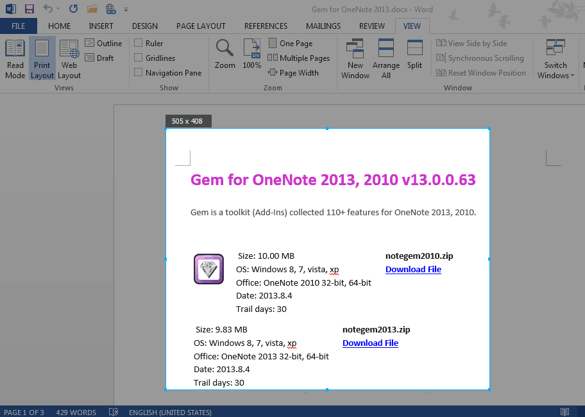Viewport: 585px width, 417px height.
Task: Repeat the last action with the redo icon
Action: [74, 8]
